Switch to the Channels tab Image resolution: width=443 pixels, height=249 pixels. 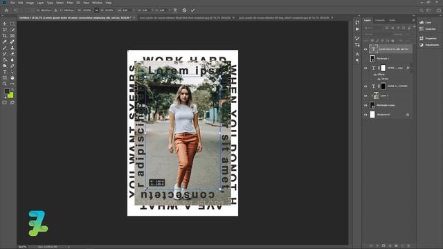coord(380,20)
